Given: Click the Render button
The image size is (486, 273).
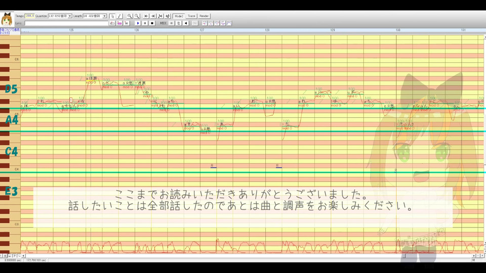Looking at the screenshot, I should pos(204,16).
